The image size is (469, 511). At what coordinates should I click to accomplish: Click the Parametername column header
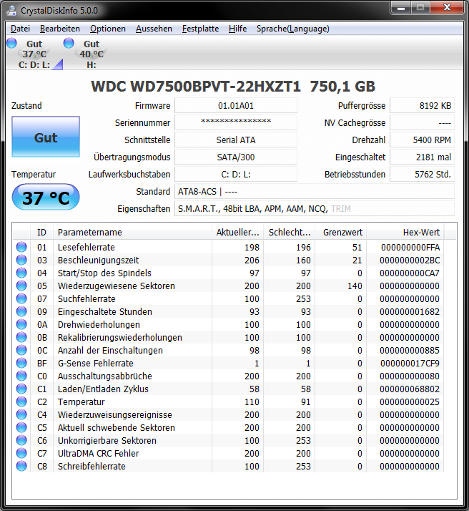132,232
